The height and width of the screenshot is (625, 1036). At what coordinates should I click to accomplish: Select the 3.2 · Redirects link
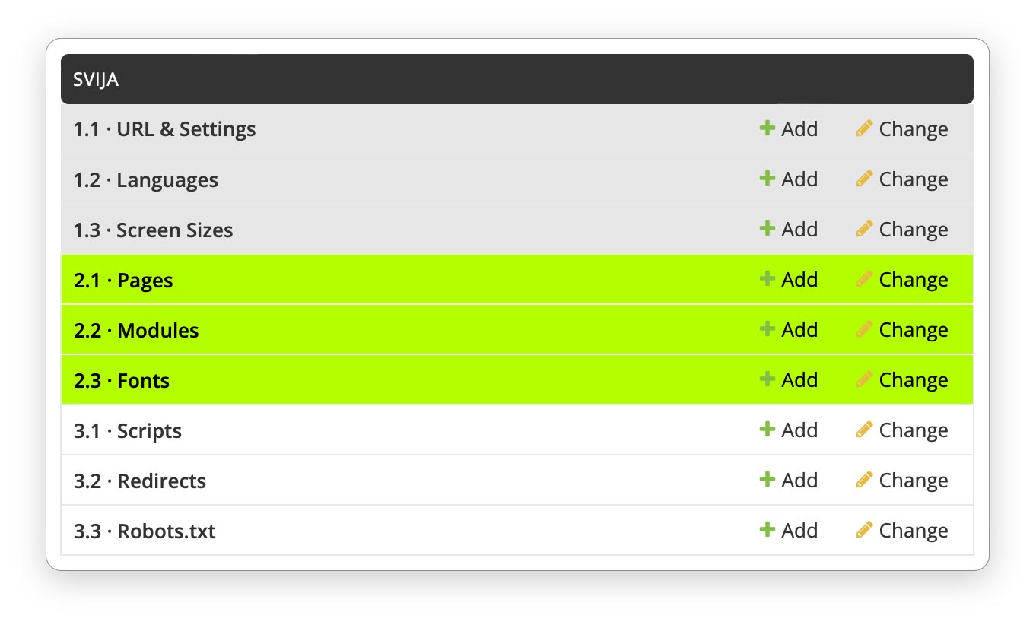140,481
